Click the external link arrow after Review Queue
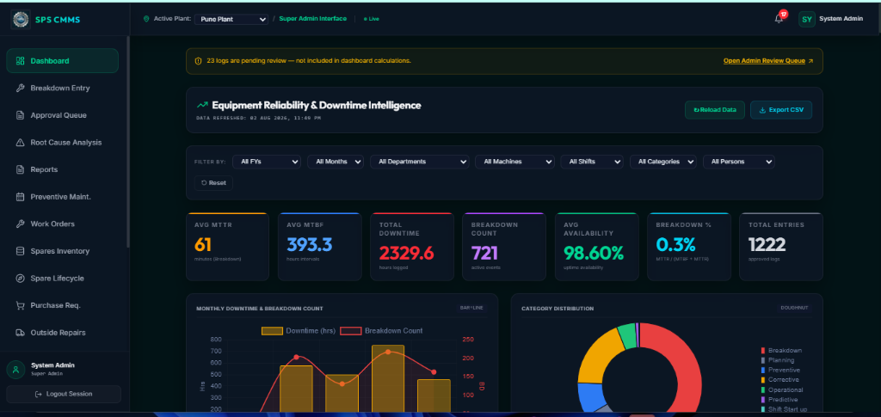This screenshot has height=417, width=881. point(810,60)
